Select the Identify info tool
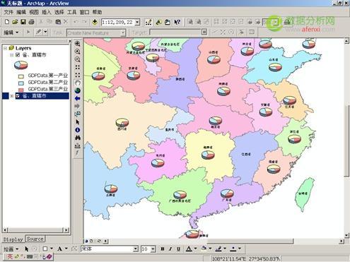Viewport: 350px width, 262px height. (x=77, y=130)
